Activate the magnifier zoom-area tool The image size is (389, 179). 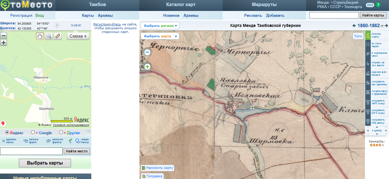(x=49, y=36)
